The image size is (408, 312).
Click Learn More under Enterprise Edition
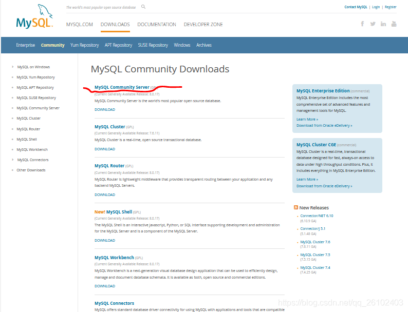pyautogui.click(x=307, y=119)
